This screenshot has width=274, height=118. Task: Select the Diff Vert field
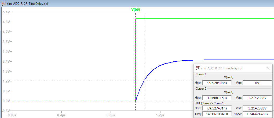coord(257,108)
